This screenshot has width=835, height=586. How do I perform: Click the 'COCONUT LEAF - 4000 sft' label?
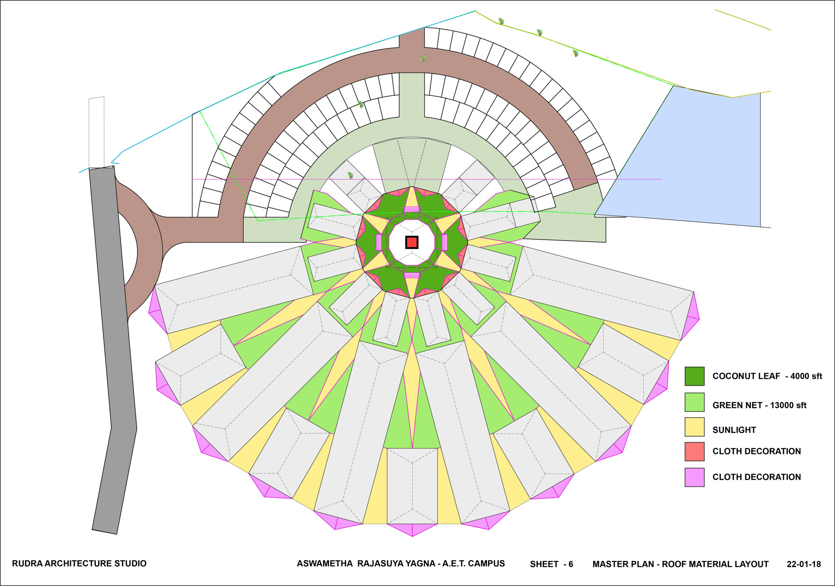[x=767, y=376]
